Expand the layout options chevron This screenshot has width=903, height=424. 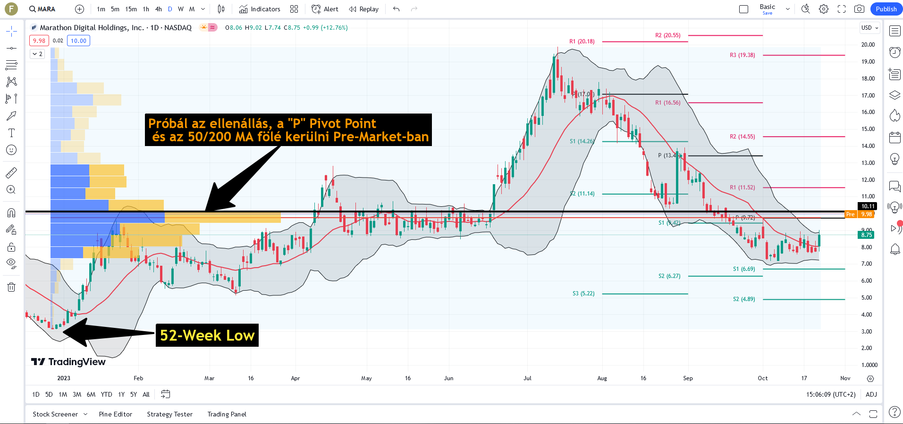(x=787, y=9)
